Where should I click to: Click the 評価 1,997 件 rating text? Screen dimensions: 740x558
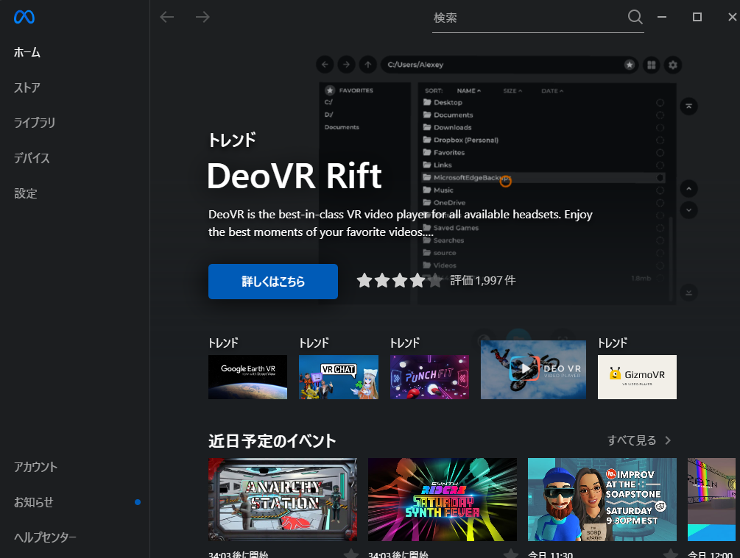point(483,280)
